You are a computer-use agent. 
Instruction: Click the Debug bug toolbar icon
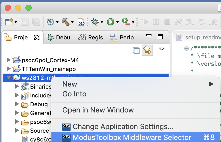pos(95,22)
